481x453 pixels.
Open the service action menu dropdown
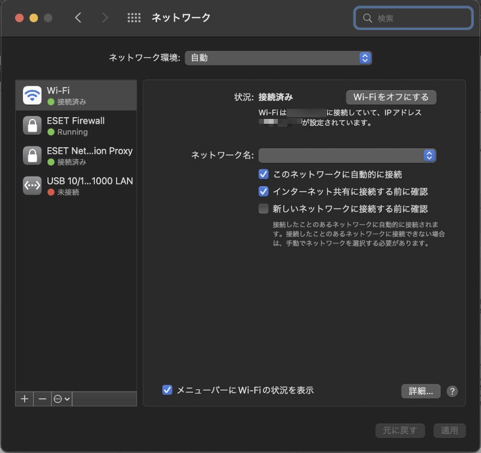(61, 399)
